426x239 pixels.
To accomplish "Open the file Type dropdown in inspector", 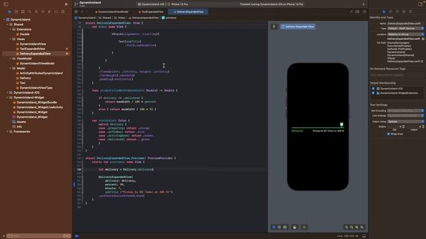I will point(405,28).
